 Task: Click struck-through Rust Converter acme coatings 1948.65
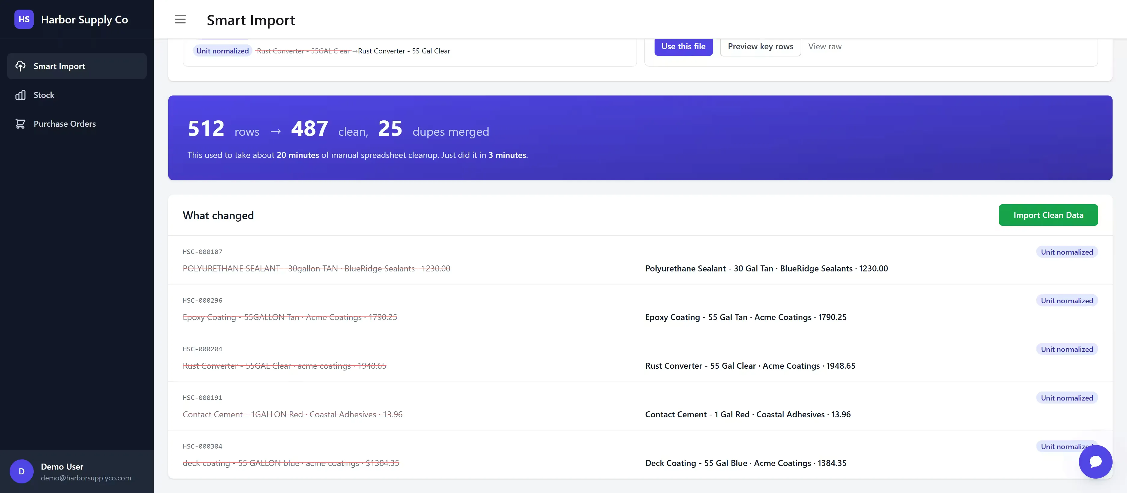pyautogui.click(x=284, y=365)
